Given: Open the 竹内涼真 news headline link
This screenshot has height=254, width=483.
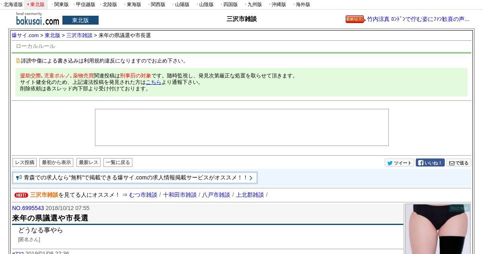Looking at the screenshot, I should (418, 19).
